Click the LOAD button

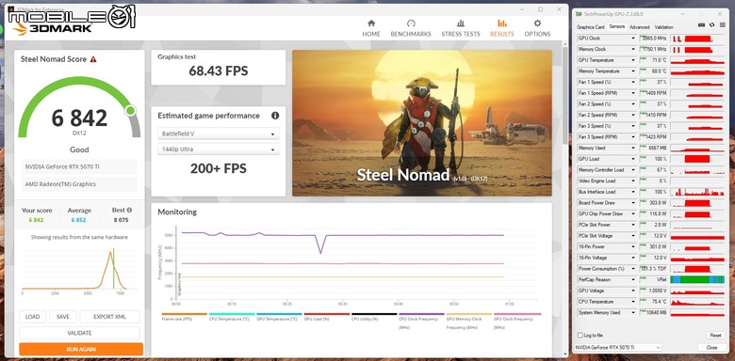point(32,317)
